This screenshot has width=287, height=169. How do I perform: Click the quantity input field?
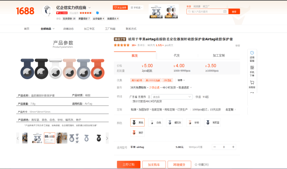(x=224, y=147)
